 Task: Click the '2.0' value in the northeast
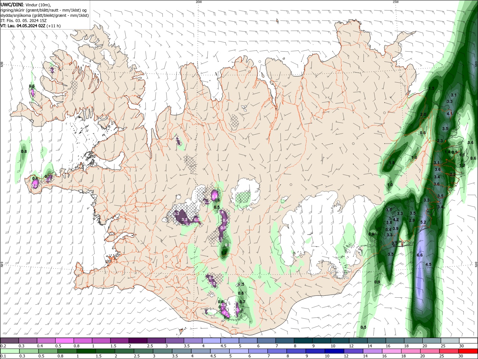pyautogui.click(x=423, y=114)
